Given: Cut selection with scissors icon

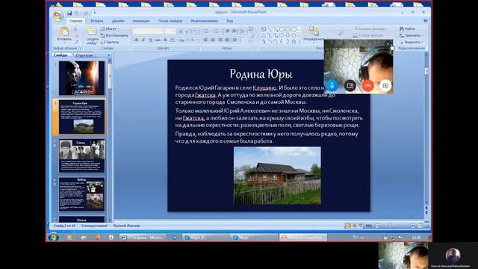Looking at the screenshot, I should tap(75, 29).
